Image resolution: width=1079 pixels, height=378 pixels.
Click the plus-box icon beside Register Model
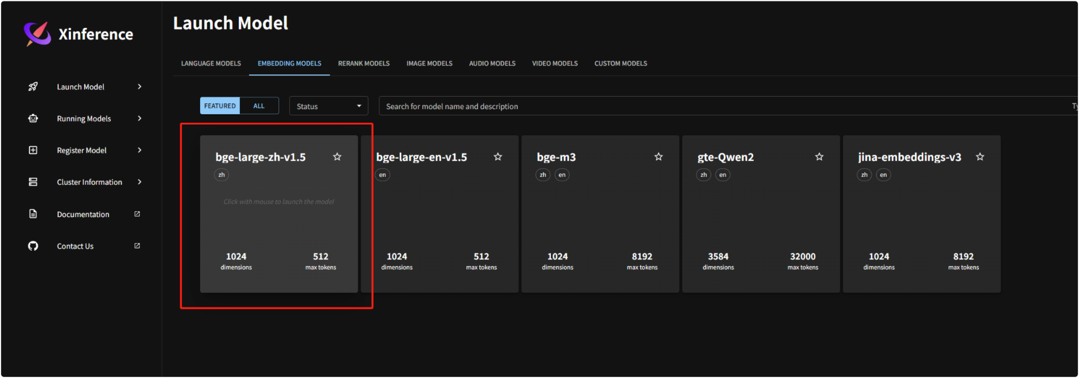[33, 151]
